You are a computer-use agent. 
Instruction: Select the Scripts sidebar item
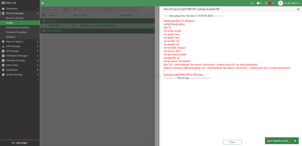pos(20,23)
